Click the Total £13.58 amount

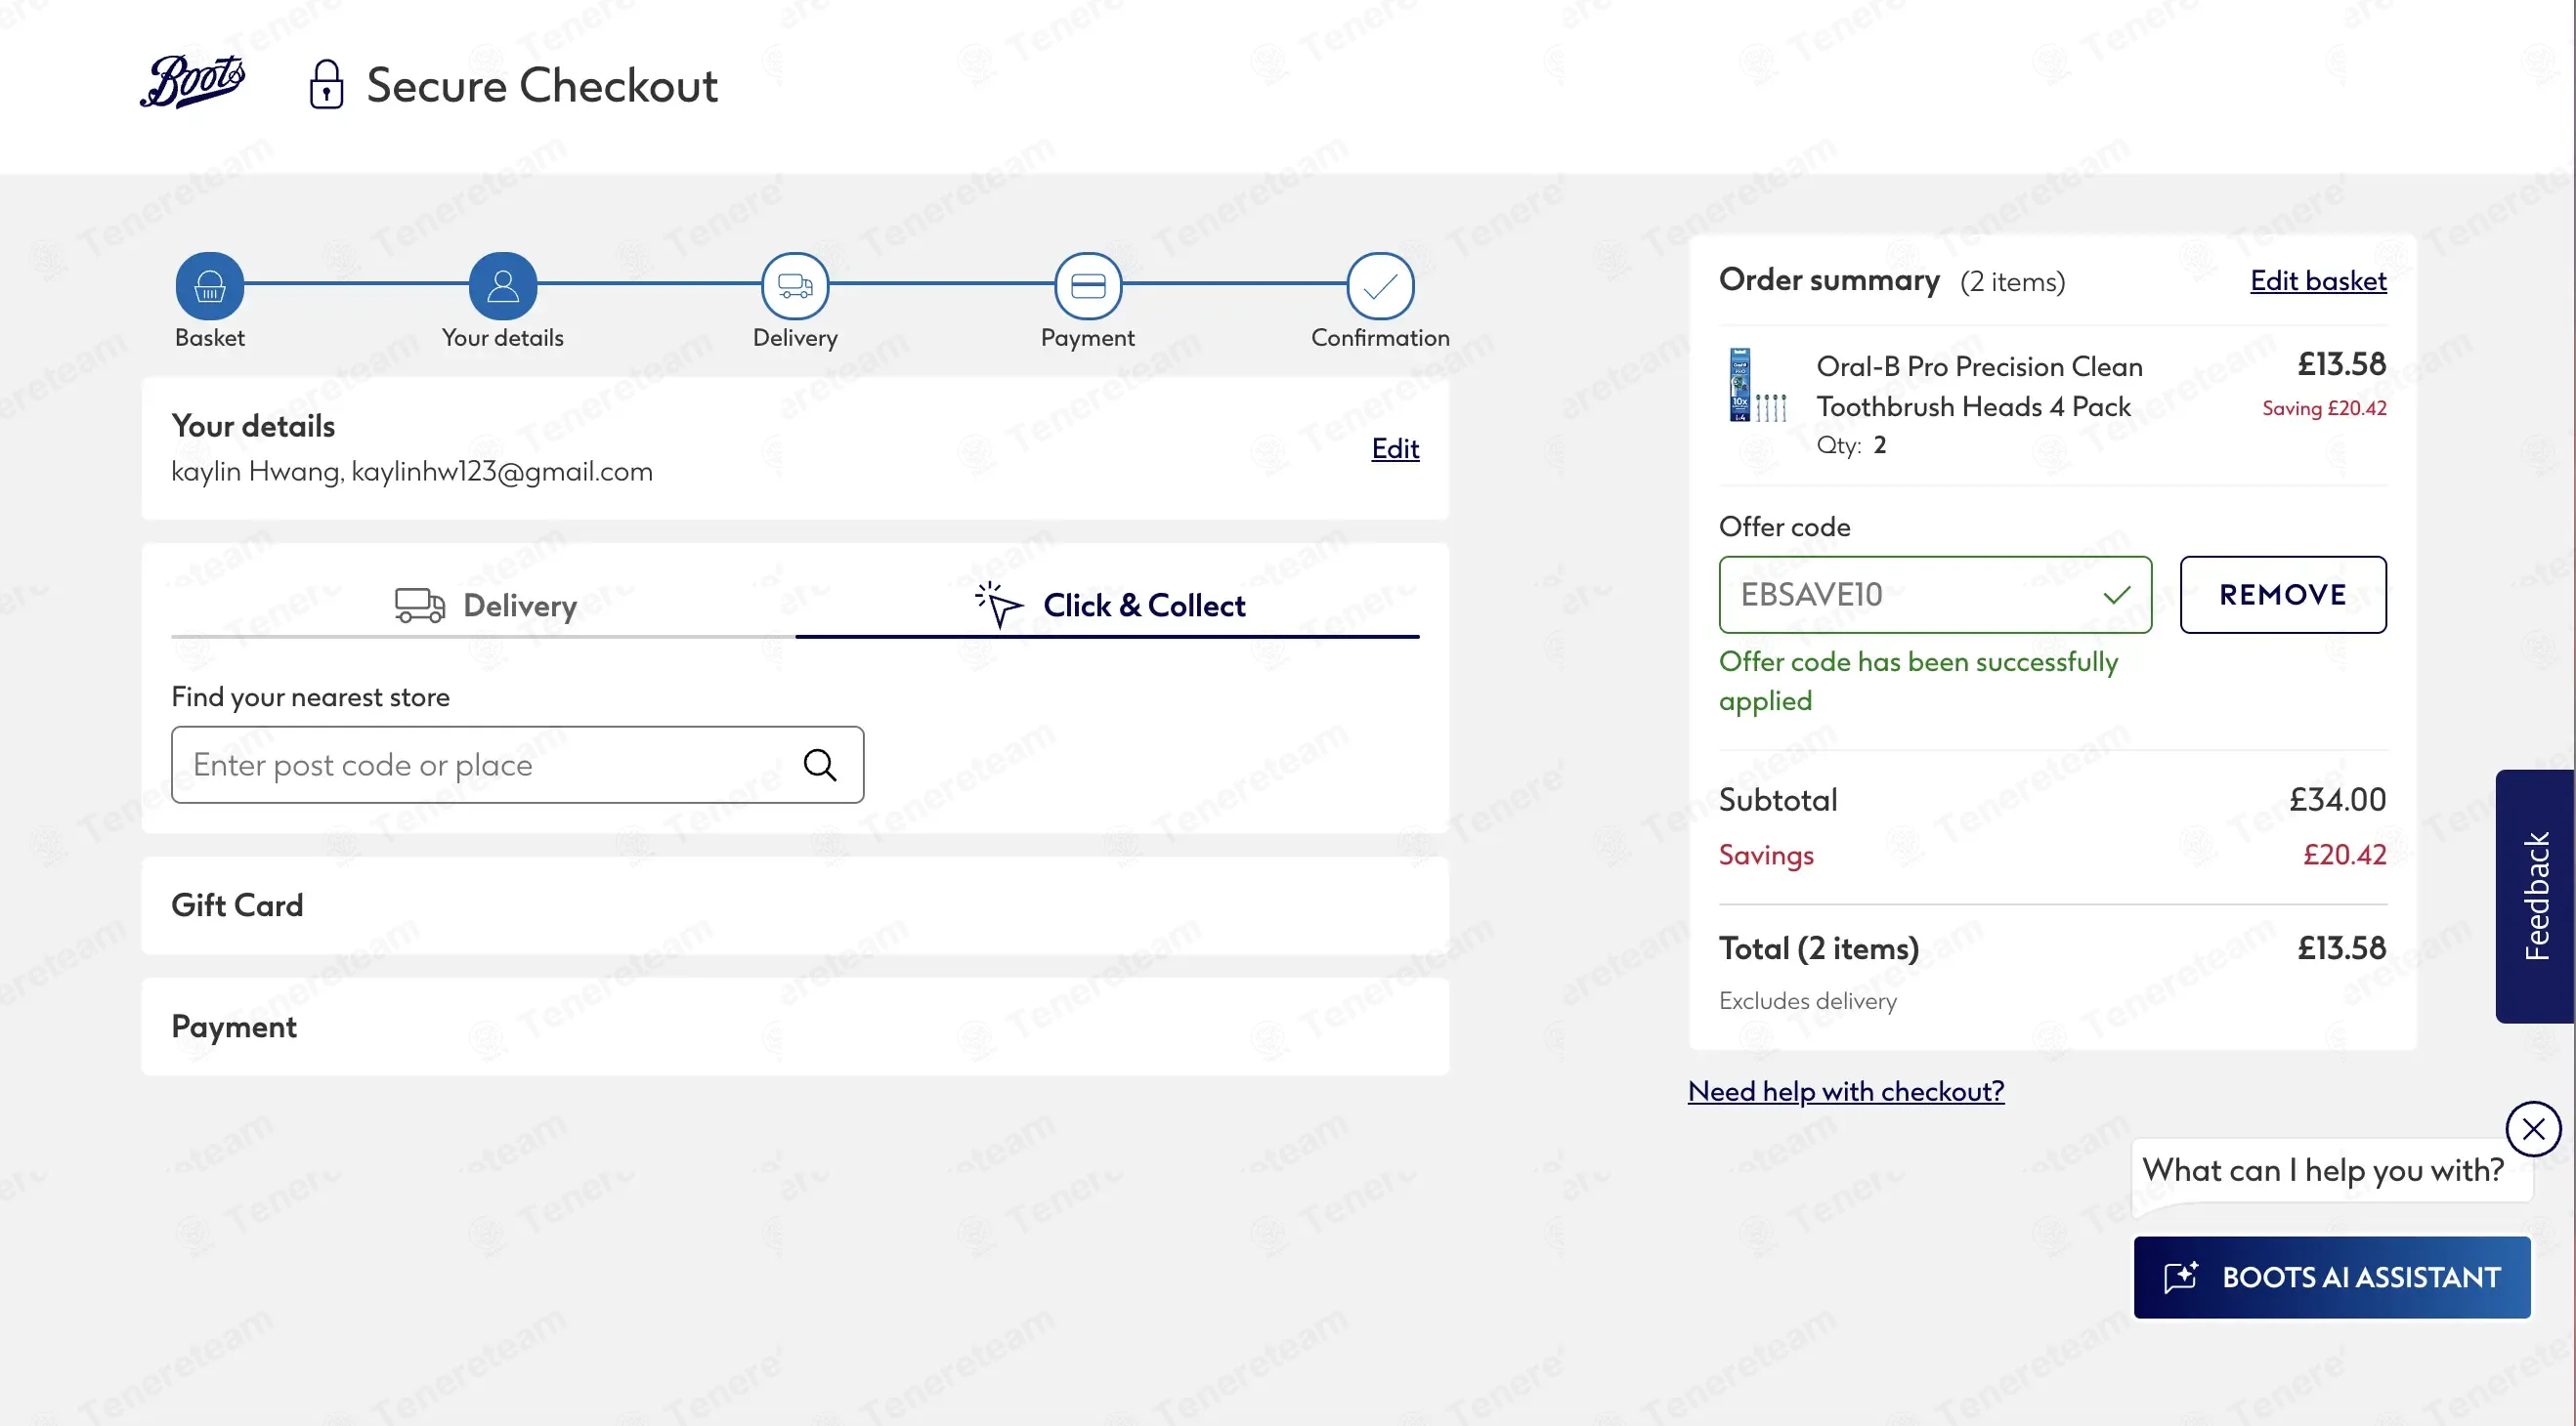click(x=2341, y=947)
